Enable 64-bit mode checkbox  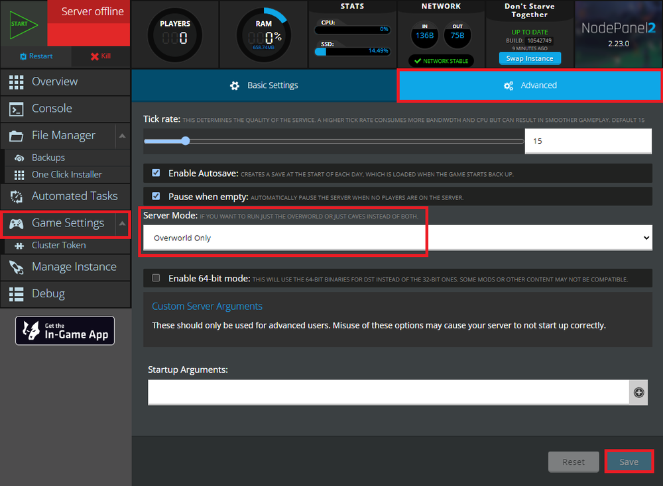click(x=156, y=278)
